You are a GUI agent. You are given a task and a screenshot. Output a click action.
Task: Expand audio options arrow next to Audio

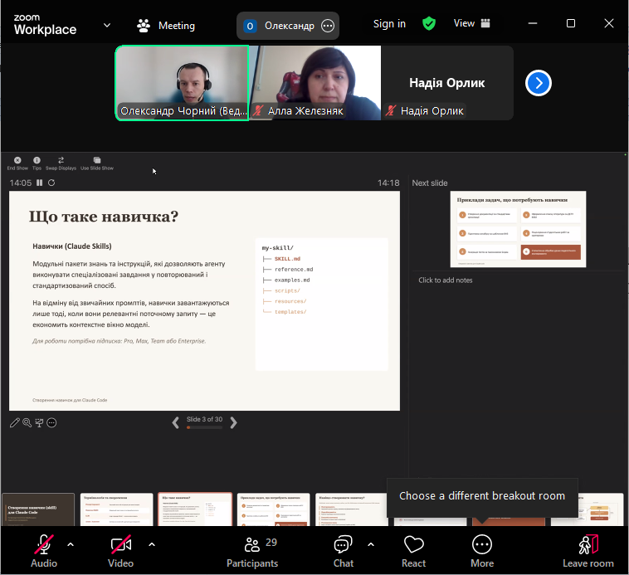click(71, 544)
